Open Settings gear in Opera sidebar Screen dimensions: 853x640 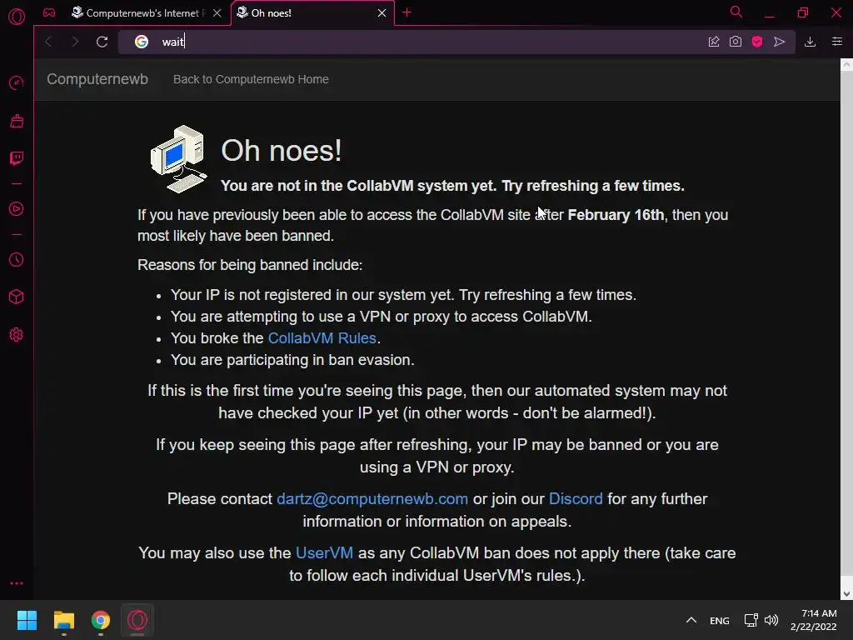17,335
